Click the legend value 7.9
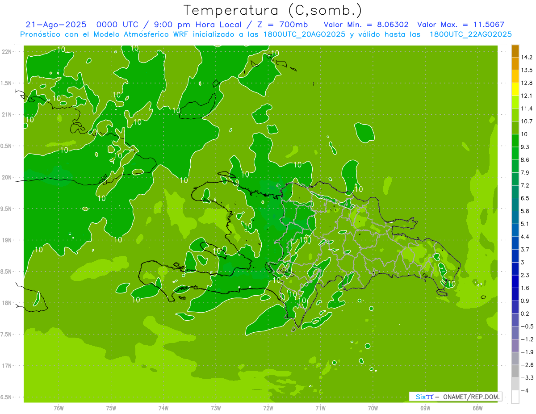The width and height of the screenshot is (536, 414). [525, 173]
